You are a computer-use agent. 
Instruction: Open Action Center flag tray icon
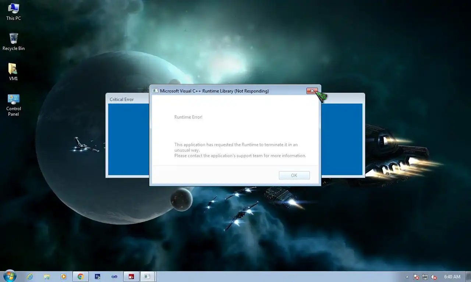(x=416, y=277)
